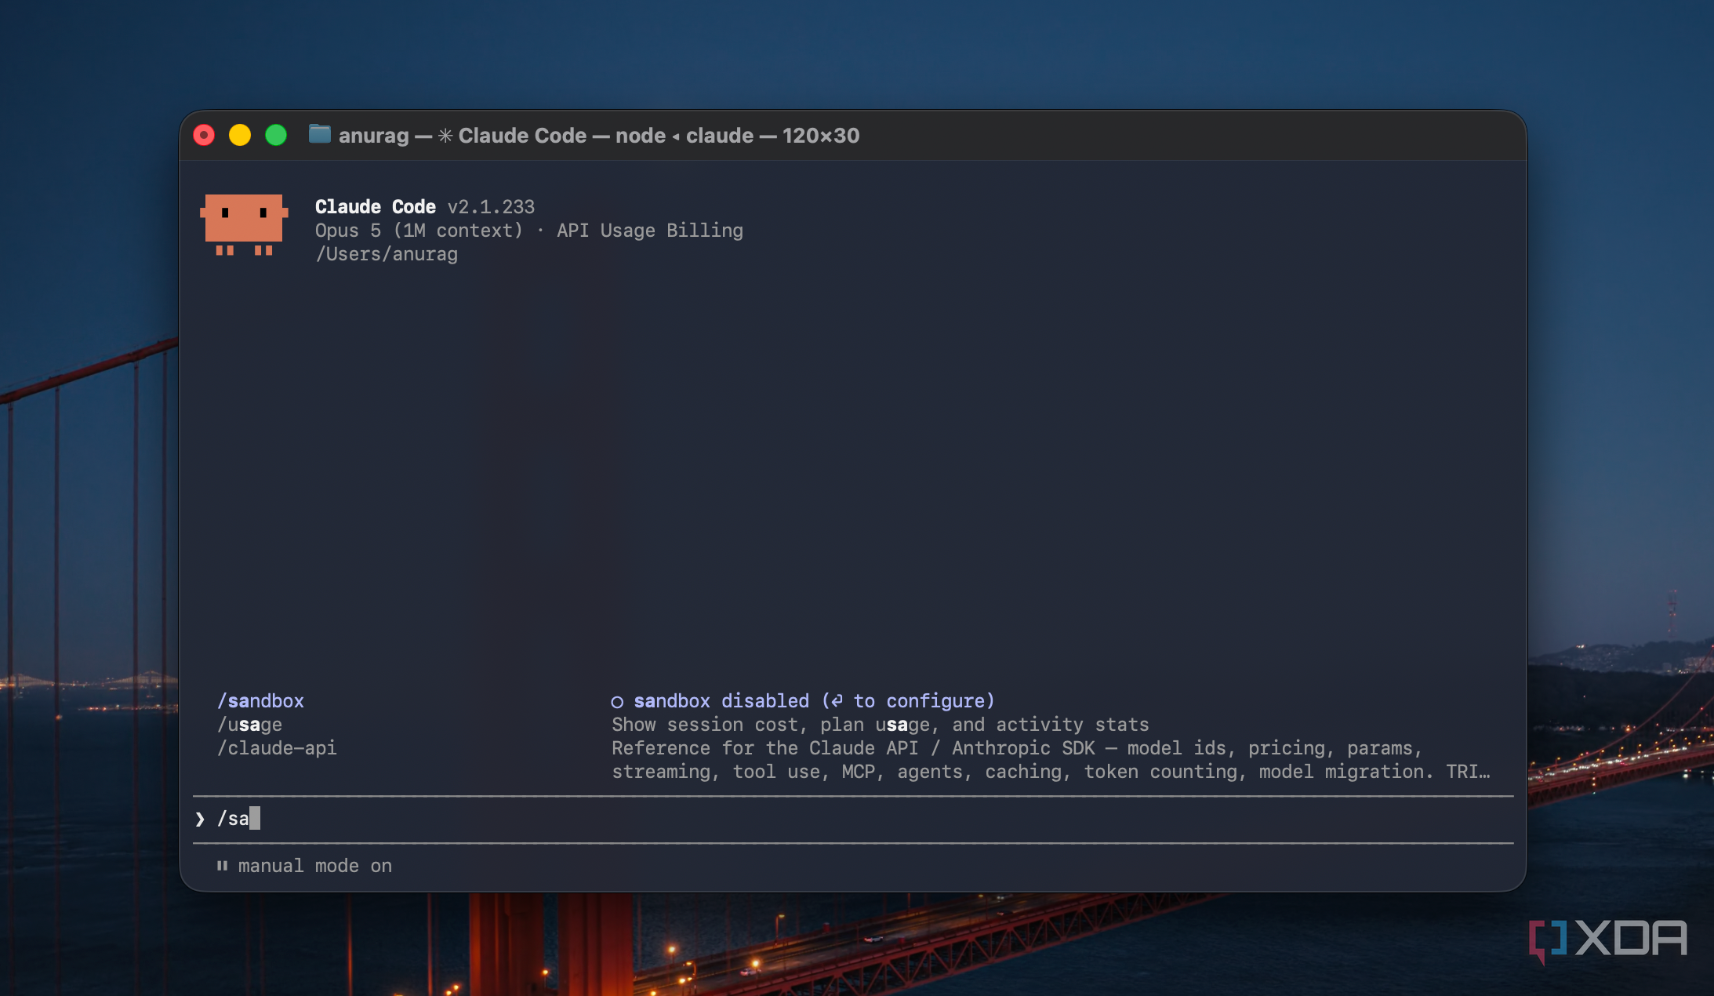Click the 'API Usage Billing' text

point(650,231)
